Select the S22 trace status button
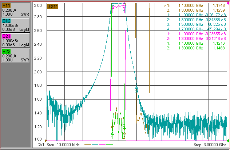Screen dimensions: 230x150 point(16,56)
